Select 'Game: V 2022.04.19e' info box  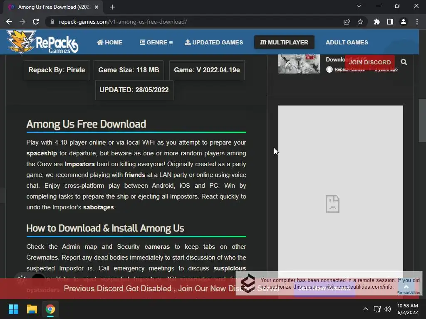point(207,70)
